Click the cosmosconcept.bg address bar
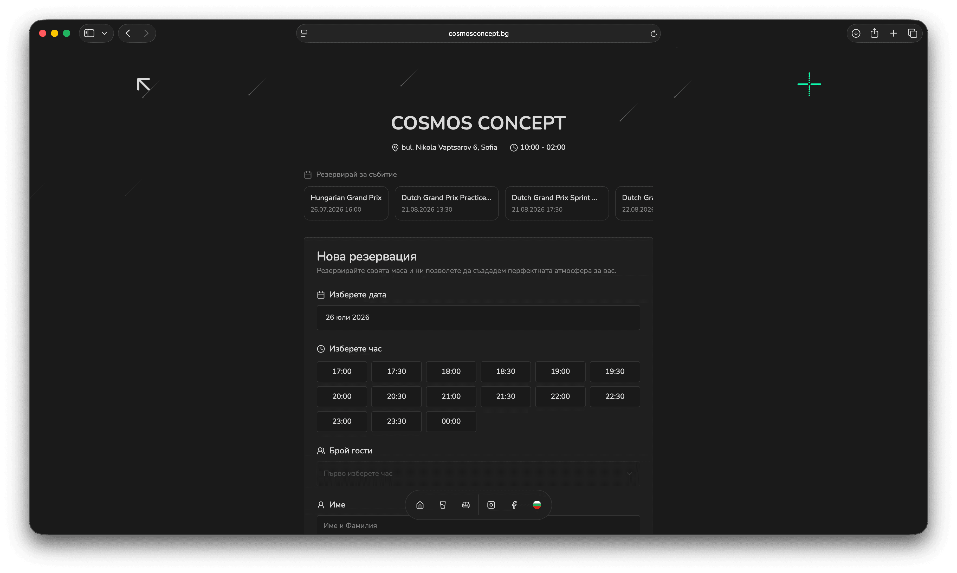The image size is (957, 573). pyautogui.click(x=478, y=33)
